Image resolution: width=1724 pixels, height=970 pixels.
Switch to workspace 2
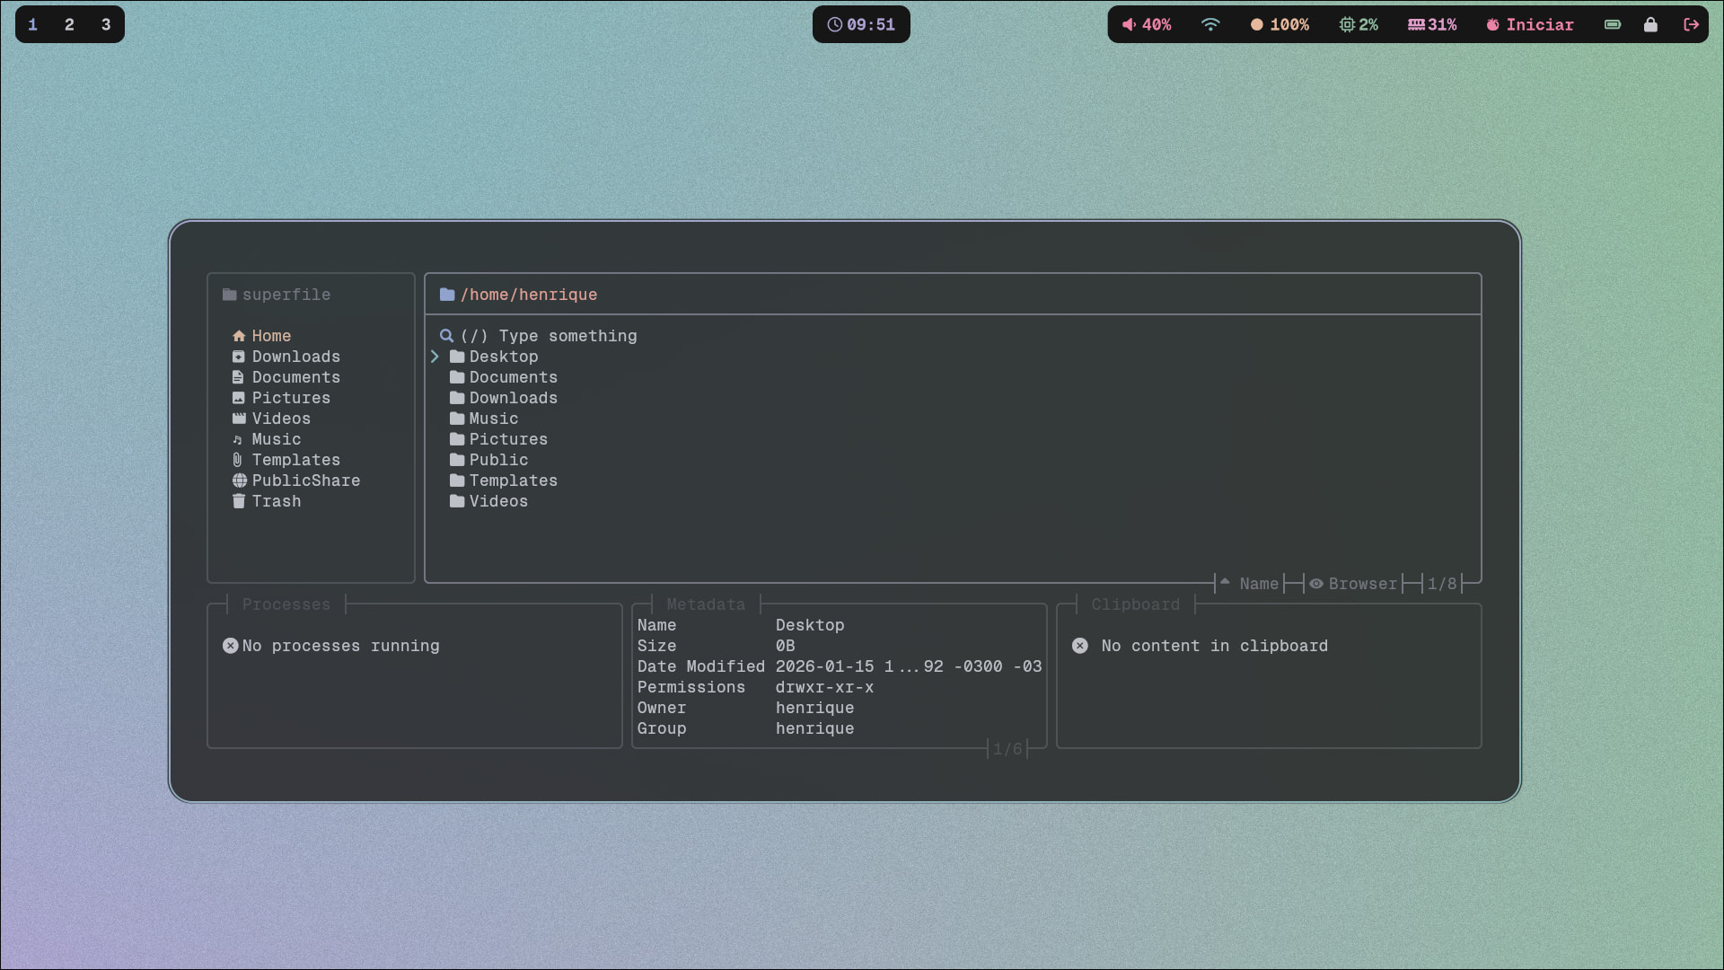(69, 24)
